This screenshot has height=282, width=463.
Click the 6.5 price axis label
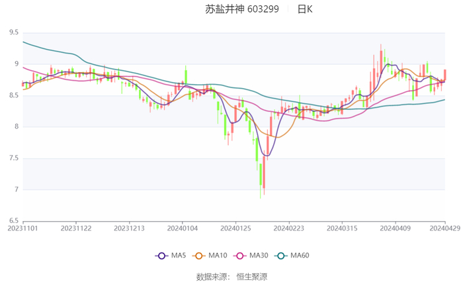pyautogui.click(x=13, y=221)
